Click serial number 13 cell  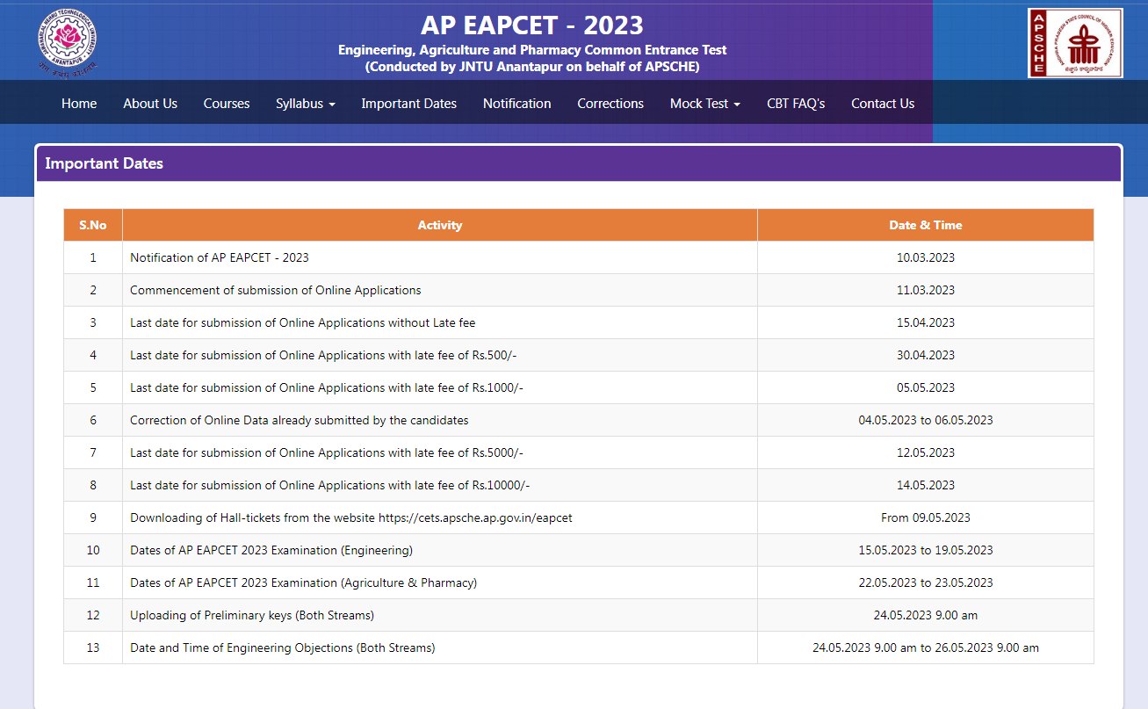pyautogui.click(x=93, y=648)
